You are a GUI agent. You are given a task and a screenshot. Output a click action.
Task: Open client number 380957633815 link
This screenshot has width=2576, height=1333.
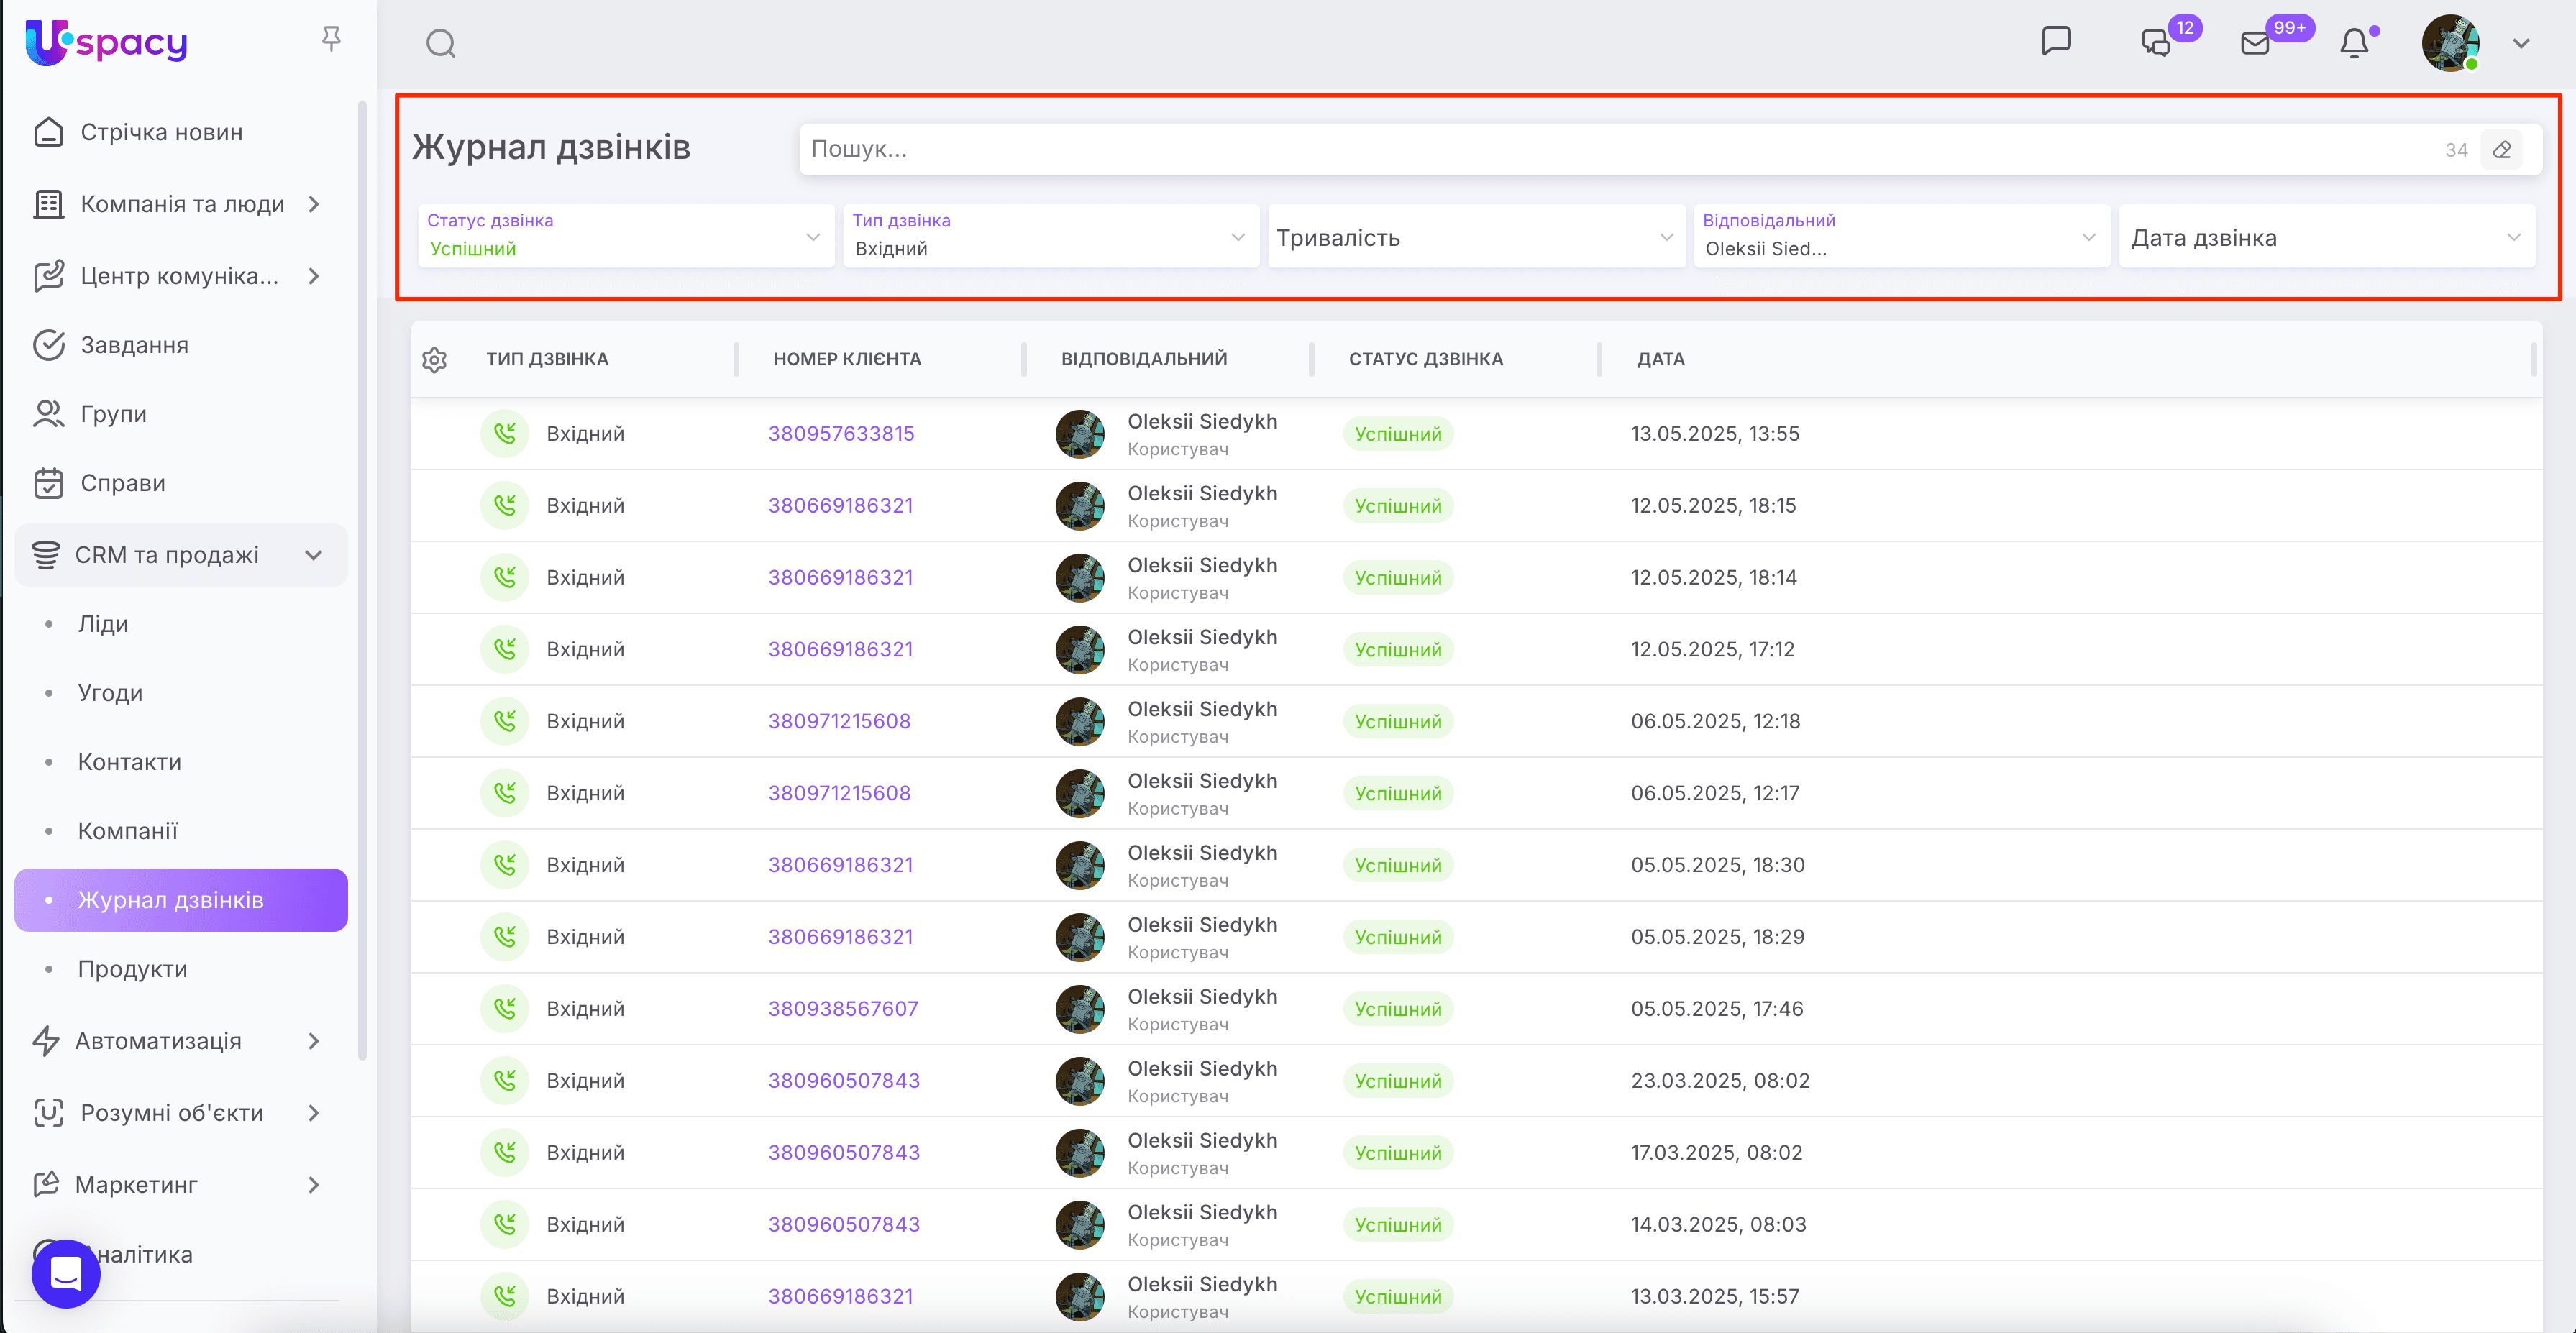pyautogui.click(x=841, y=434)
